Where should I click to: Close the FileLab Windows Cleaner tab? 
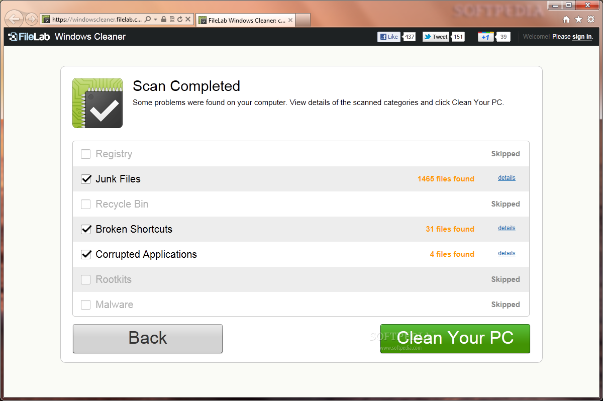coord(290,20)
